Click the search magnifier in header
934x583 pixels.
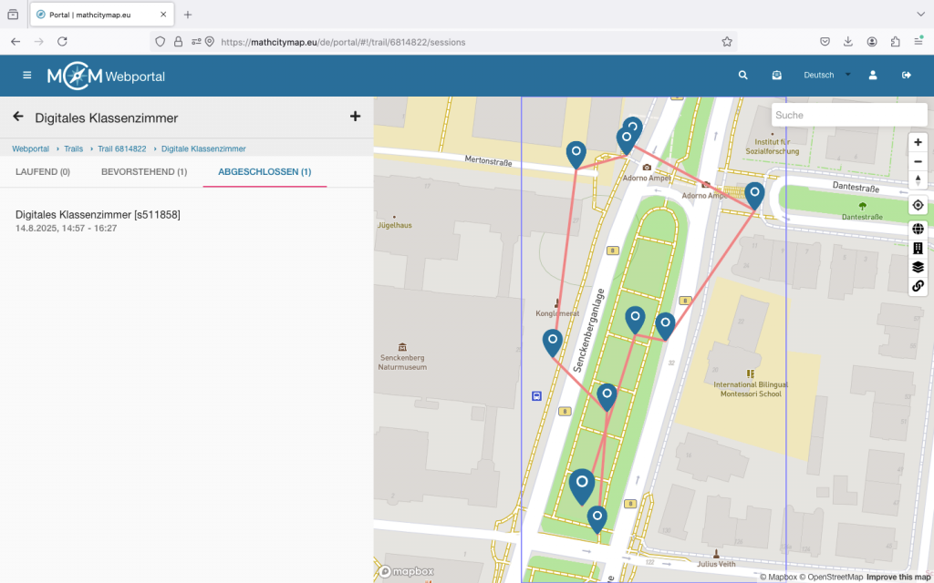743,76
